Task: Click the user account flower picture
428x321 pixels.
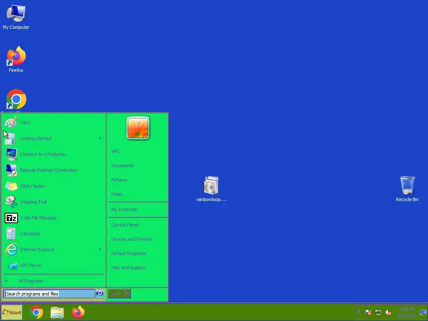Action: 138,128
